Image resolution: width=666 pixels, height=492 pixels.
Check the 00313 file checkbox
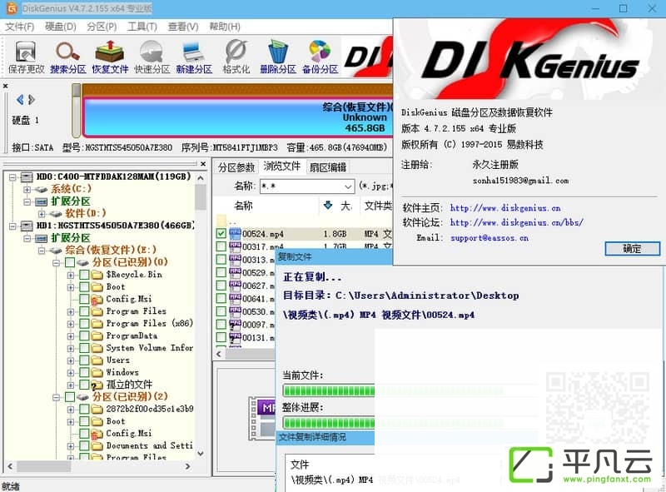[221, 259]
